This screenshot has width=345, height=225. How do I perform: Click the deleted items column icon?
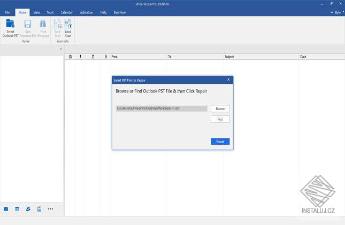(x=71, y=57)
